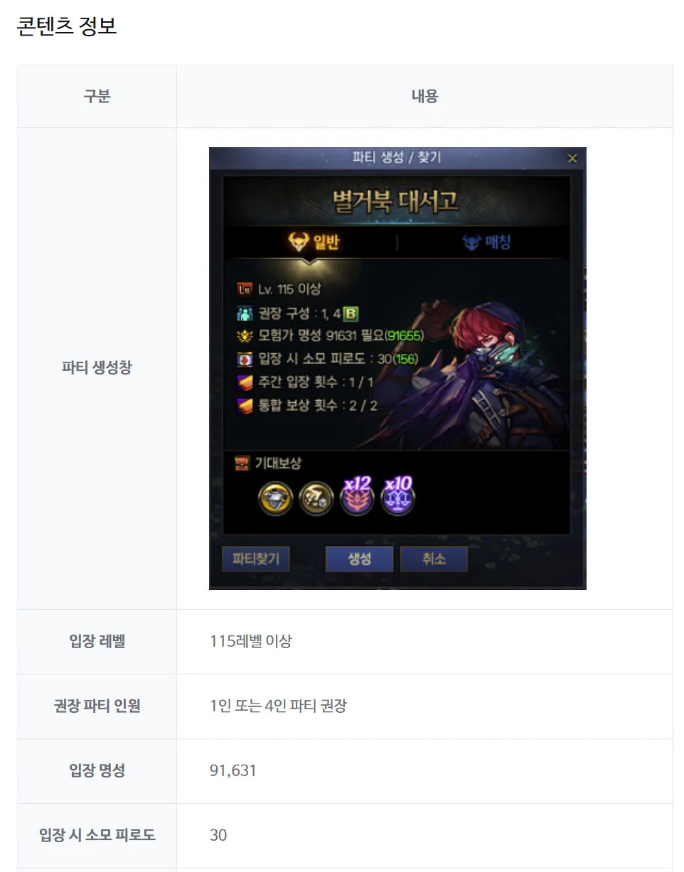Viewport: 684px width, 872px height.
Task: Click the treasure chest icon beside 기대보상
Action: coord(242,463)
